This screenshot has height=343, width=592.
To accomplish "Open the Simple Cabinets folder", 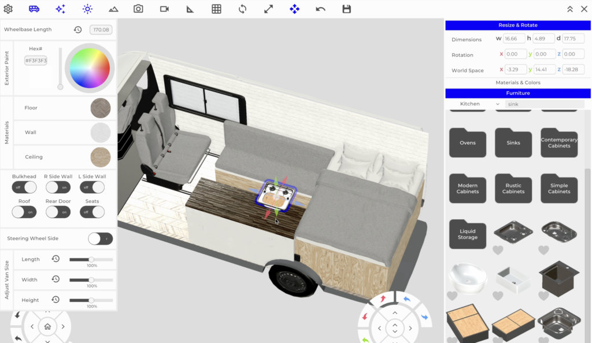I will 559,189.
